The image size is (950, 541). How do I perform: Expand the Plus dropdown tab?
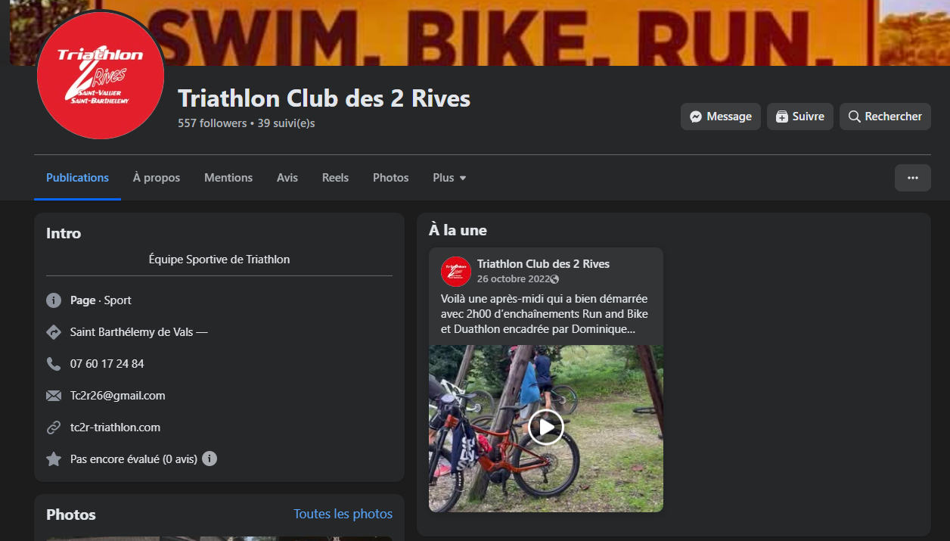pyautogui.click(x=450, y=178)
